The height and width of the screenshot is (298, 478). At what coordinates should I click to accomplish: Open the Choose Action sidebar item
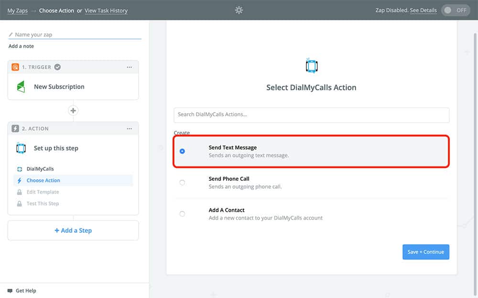(x=43, y=181)
